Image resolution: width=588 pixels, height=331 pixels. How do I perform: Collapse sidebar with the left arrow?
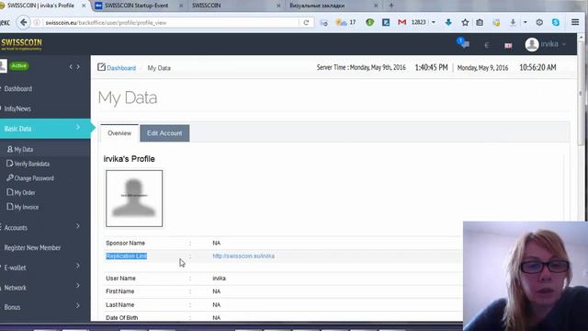[71, 67]
